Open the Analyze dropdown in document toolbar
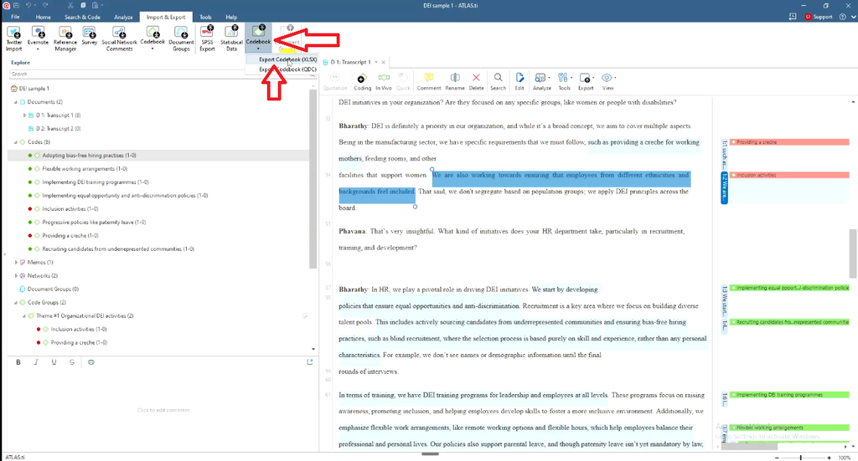The image size is (858, 461). [542, 81]
